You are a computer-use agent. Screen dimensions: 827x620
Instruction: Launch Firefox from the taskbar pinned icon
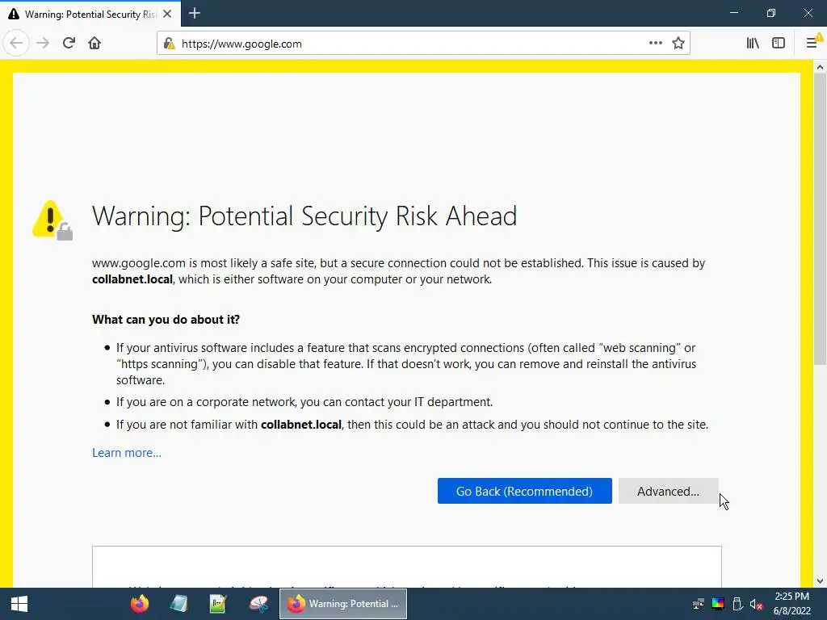[x=140, y=604]
